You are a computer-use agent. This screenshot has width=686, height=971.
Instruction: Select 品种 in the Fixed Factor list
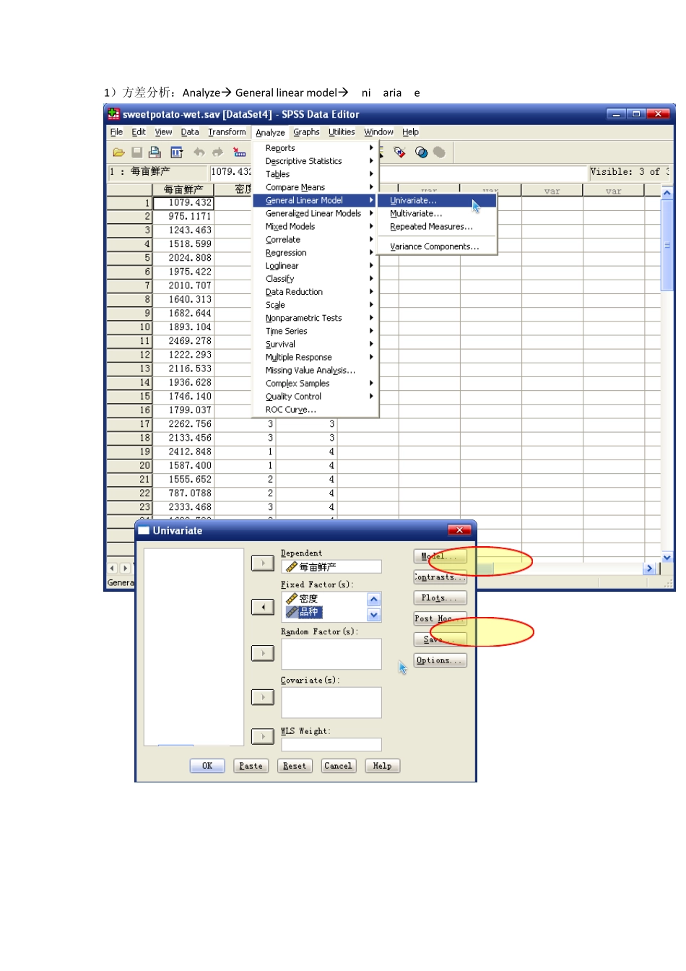[303, 612]
